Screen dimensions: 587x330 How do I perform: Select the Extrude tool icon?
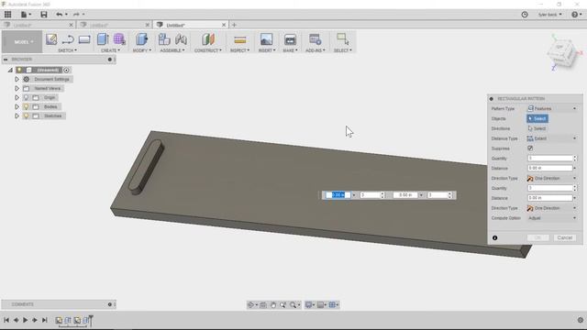pyautogui.click(x=103, y=39)
